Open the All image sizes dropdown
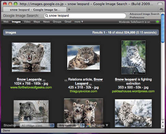166x134 pixels. click(37, 125)
